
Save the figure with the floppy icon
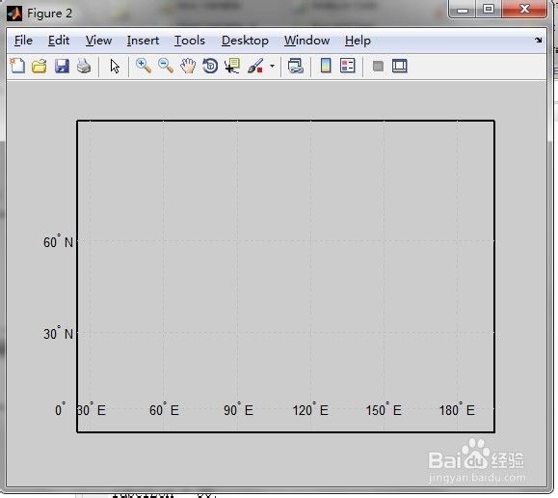pyautogui.click(x=62, y=67)
